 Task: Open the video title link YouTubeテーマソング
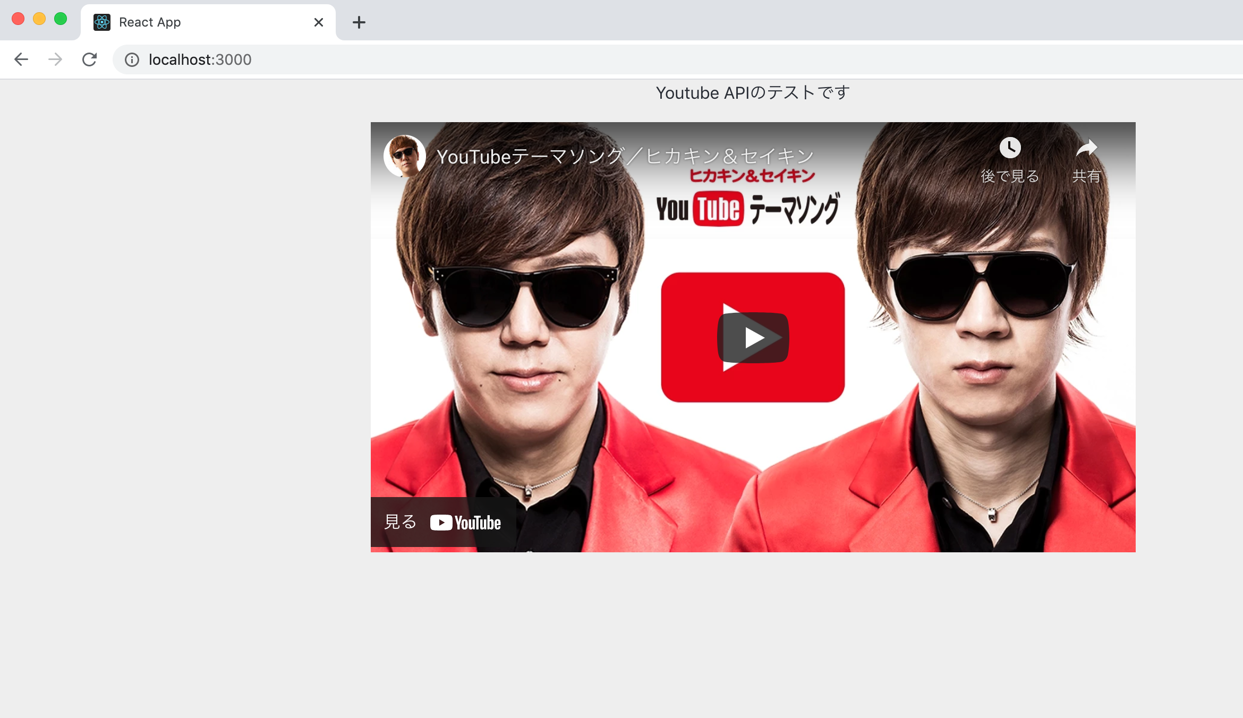point(625,155)
